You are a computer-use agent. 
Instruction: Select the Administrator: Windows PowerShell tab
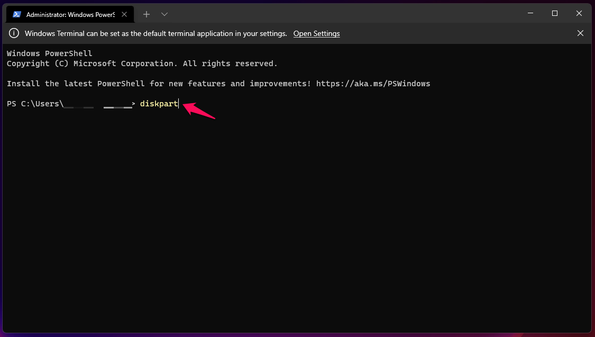pos(70,14)
